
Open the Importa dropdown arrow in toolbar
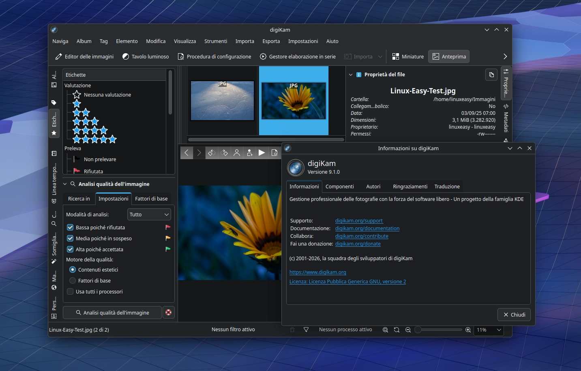(380, 56)
